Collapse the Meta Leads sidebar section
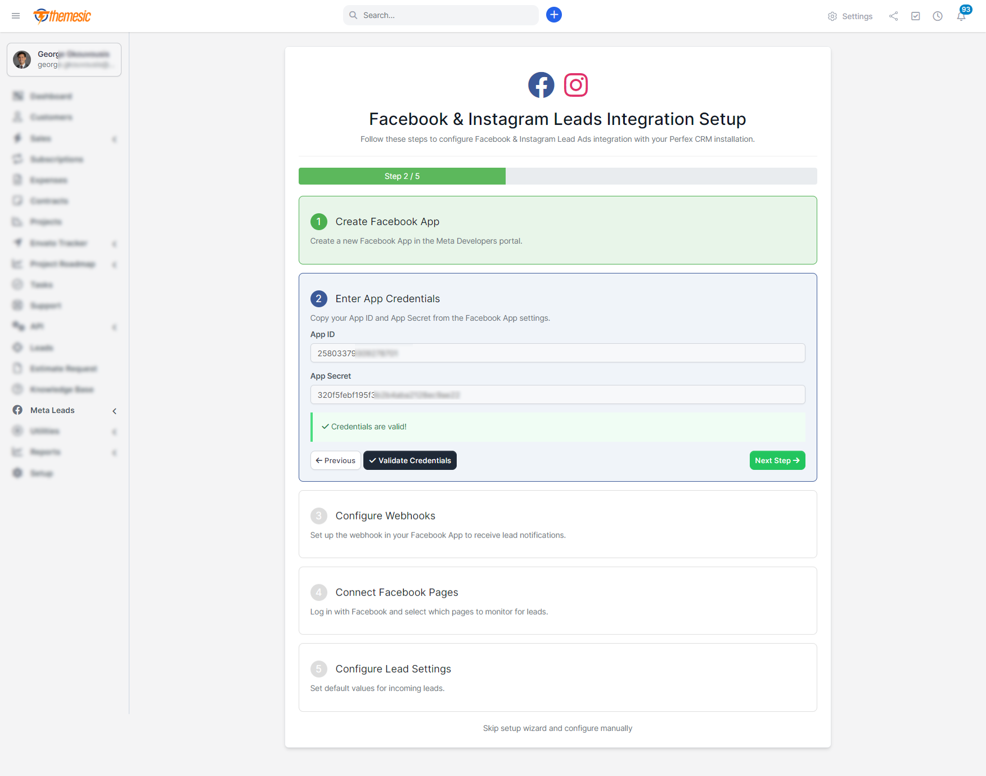Viewport: 986px width, 776px height. (x=114, y=411)
